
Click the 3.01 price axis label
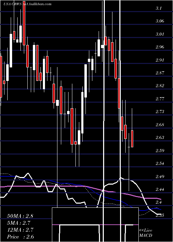[x=160, y=34]
